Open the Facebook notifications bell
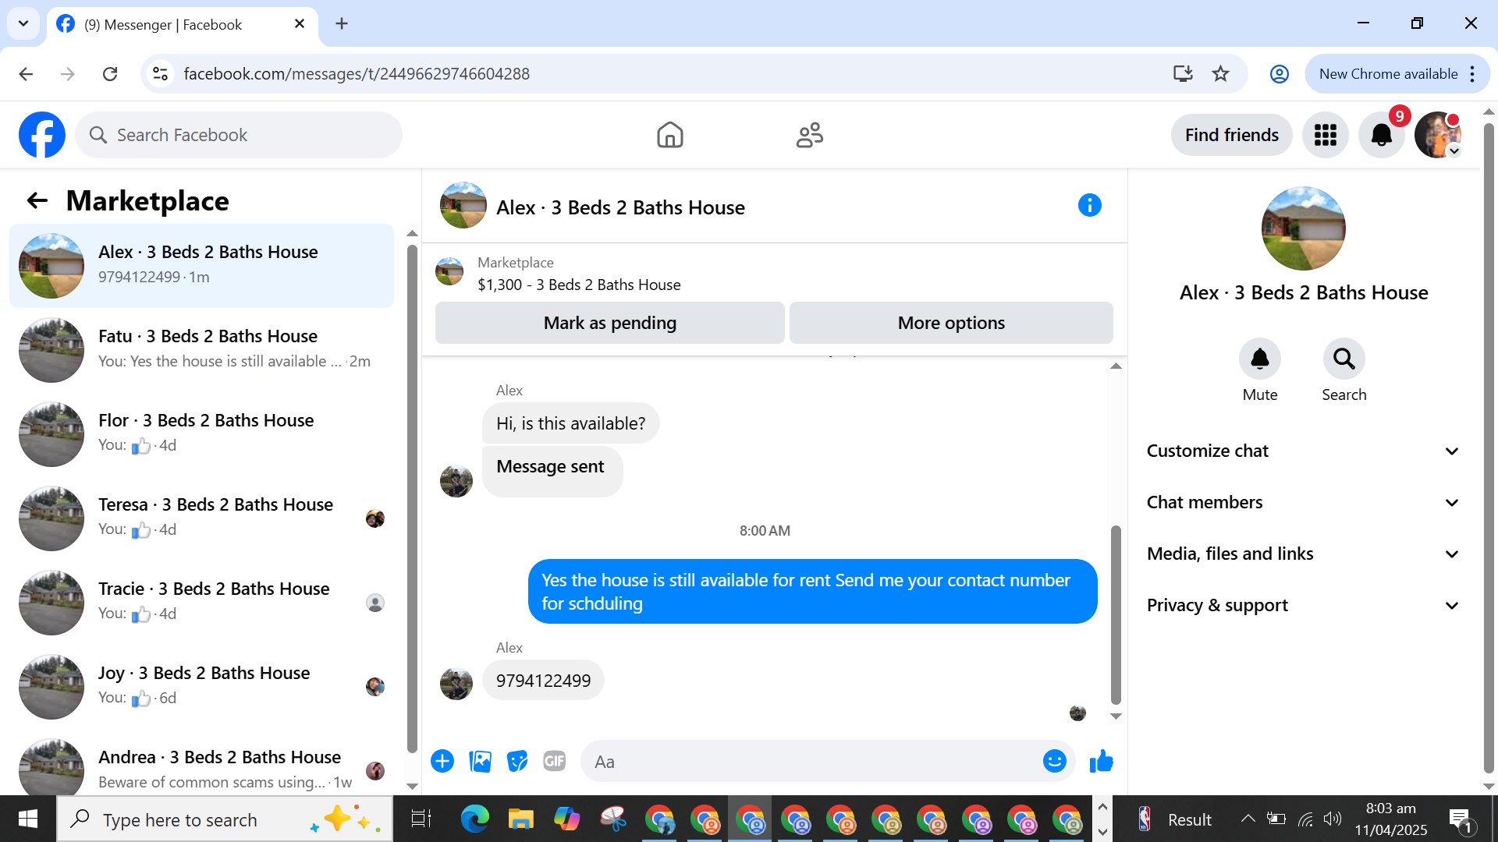Screen dimensions: 1498x842 pos(1381,135)
